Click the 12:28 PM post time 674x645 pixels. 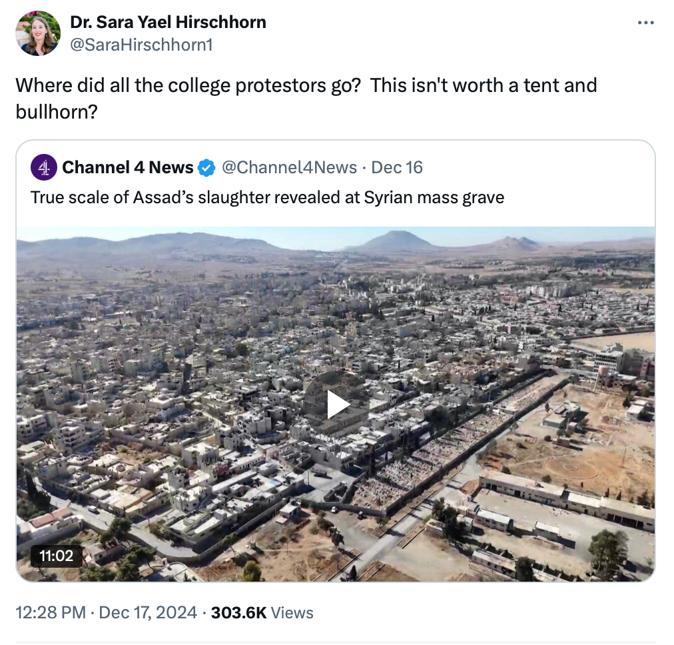[x=50, y=612]
